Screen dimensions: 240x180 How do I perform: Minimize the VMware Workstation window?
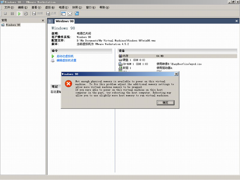tap(229, 2)
